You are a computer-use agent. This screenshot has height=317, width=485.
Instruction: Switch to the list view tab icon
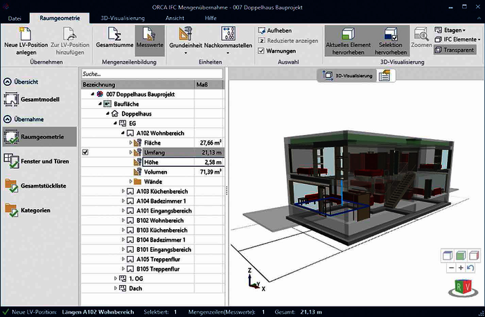coord(385,75)
